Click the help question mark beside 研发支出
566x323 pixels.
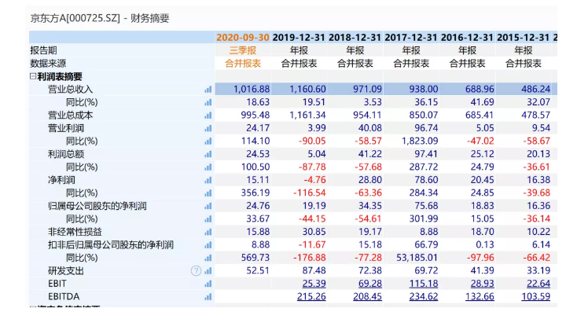tap(196, 270)
